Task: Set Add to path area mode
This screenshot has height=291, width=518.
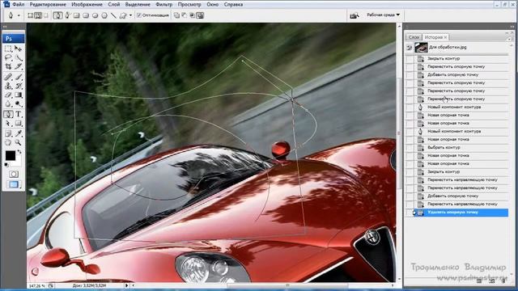Action: click(x=176, y=15)
